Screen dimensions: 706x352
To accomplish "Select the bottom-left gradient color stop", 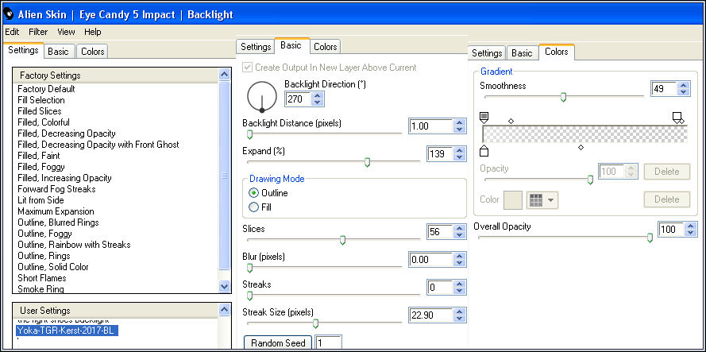I will coord(484,150).
